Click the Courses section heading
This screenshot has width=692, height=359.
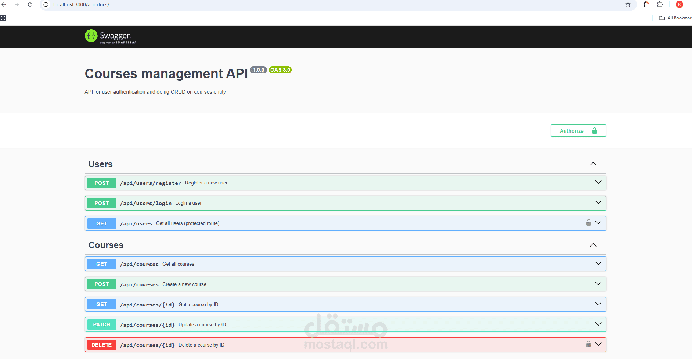[x=106, y=245]
